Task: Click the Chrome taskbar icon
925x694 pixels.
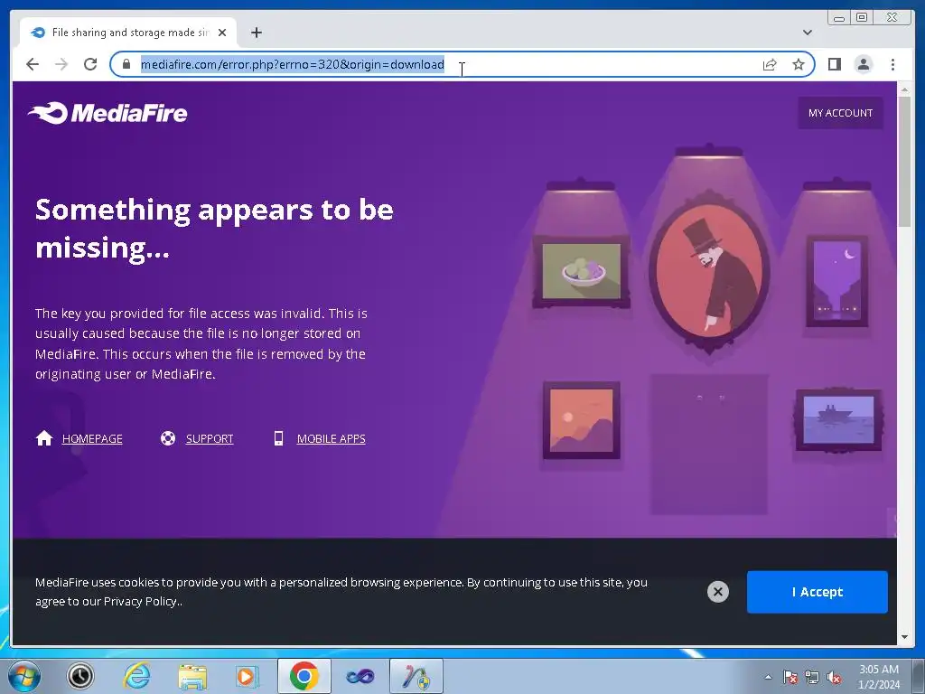Action: tap(304, 676)
